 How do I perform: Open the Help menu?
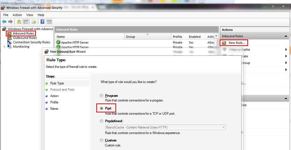[41, 15]
